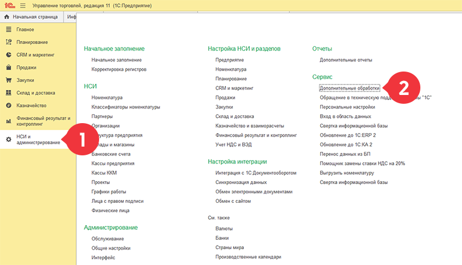The width and height of the screenshot is (462, 265).
Task: Click the Финансовый результат chart icon
Action: (x=9, y=121)
